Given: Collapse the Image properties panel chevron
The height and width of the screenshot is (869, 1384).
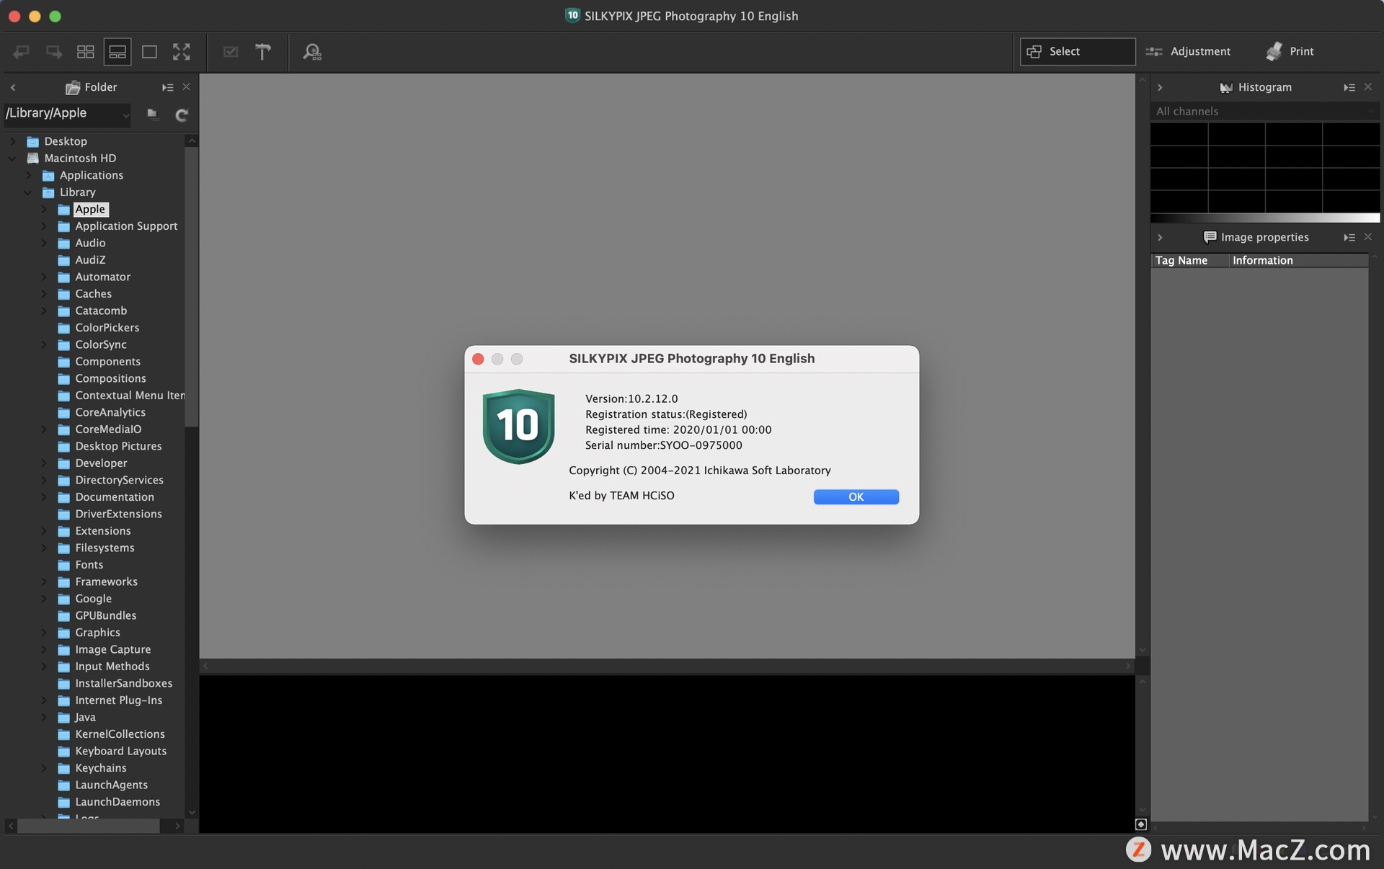Looking at the screenshot, I should 1160,237.
